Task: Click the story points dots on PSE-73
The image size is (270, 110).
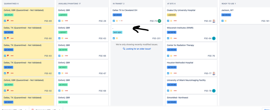Action: click(x=121, y=21)
